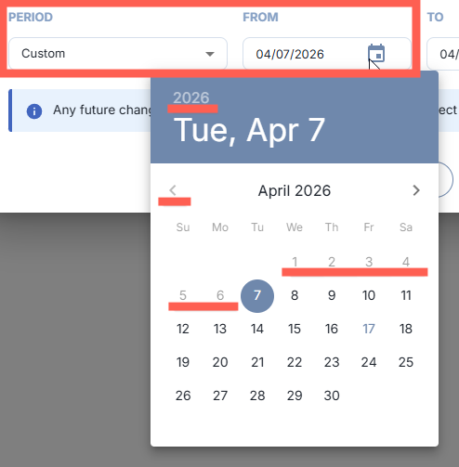459x467 pixels.
Task: Pick April 12 on the calendar
Action: click(x=183, y=329)
